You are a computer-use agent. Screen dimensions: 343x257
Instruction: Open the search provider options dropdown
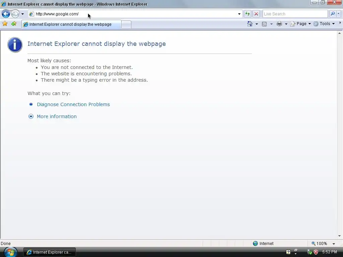coord(338,14)
